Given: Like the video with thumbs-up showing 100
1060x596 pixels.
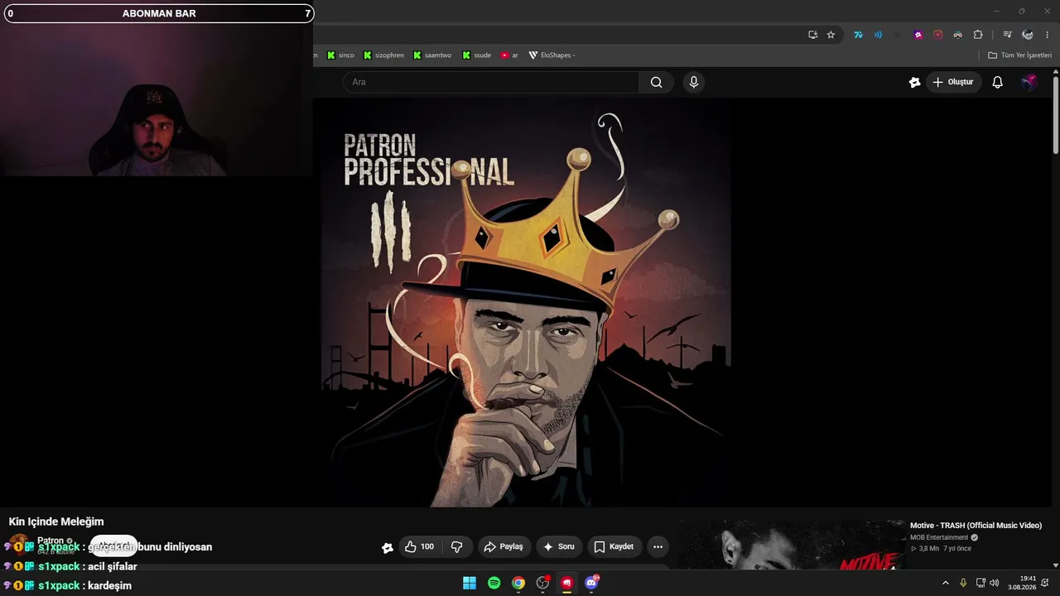Looking at the screenshot, I should click(419, 546).
